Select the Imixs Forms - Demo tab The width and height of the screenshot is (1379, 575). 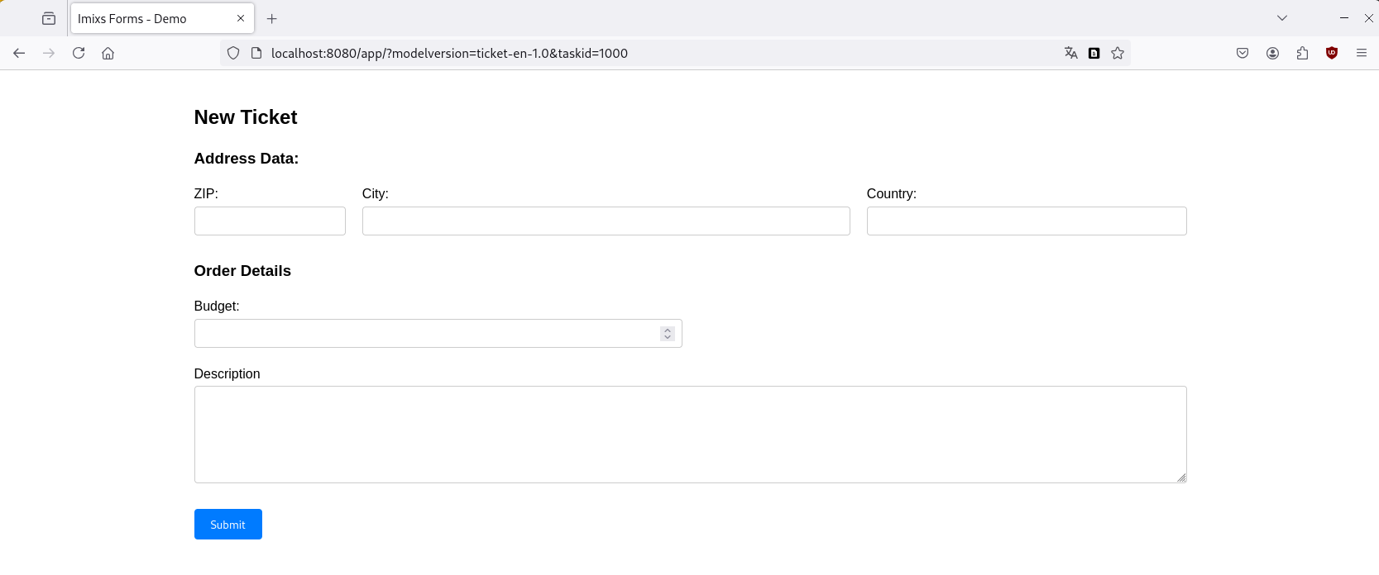click(149, 18)
